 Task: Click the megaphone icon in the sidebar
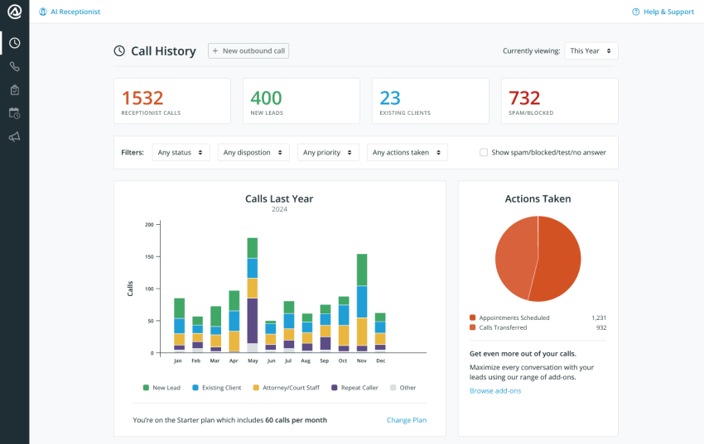point(14,137)
